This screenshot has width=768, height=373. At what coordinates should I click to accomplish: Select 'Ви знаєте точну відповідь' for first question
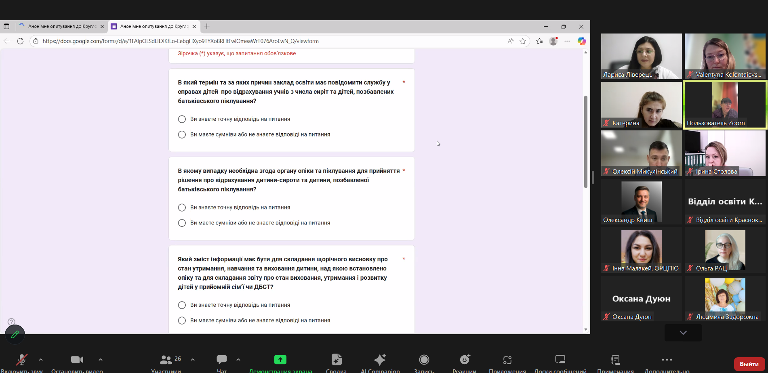pyautogui.click(x=182, y=119)
